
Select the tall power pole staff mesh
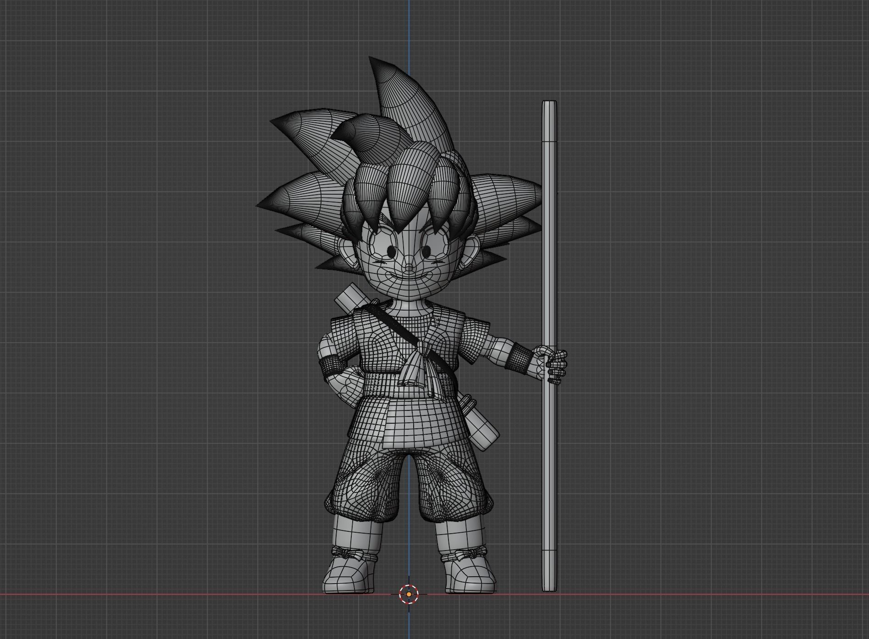[x=549, y=346]
